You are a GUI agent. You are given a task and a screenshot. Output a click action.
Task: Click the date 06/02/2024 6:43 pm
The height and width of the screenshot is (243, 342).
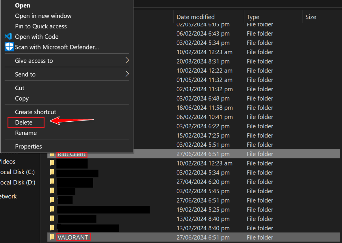click(x=203, y=34)
